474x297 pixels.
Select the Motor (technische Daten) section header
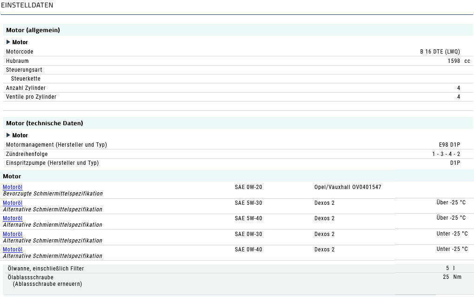click(45, 123)
